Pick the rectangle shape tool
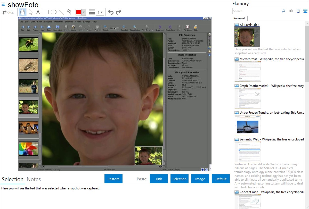This screenshot has height=209, width=309. (x=46, y=12)
